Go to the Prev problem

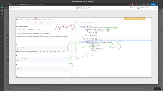[53, 89]
